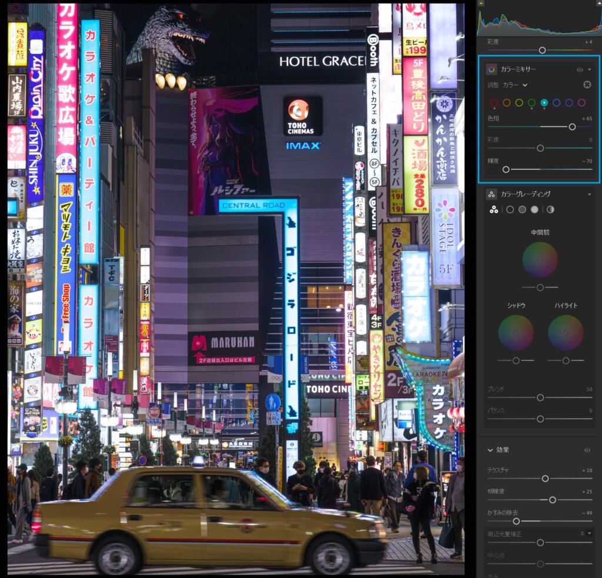Click the 色相 hue slider handle
Viewport: 602px width, 578px height.
click(572, 127)
